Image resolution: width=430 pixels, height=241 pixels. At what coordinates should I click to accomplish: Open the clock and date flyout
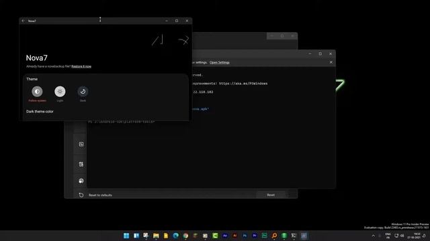click(x=414, y=236)
